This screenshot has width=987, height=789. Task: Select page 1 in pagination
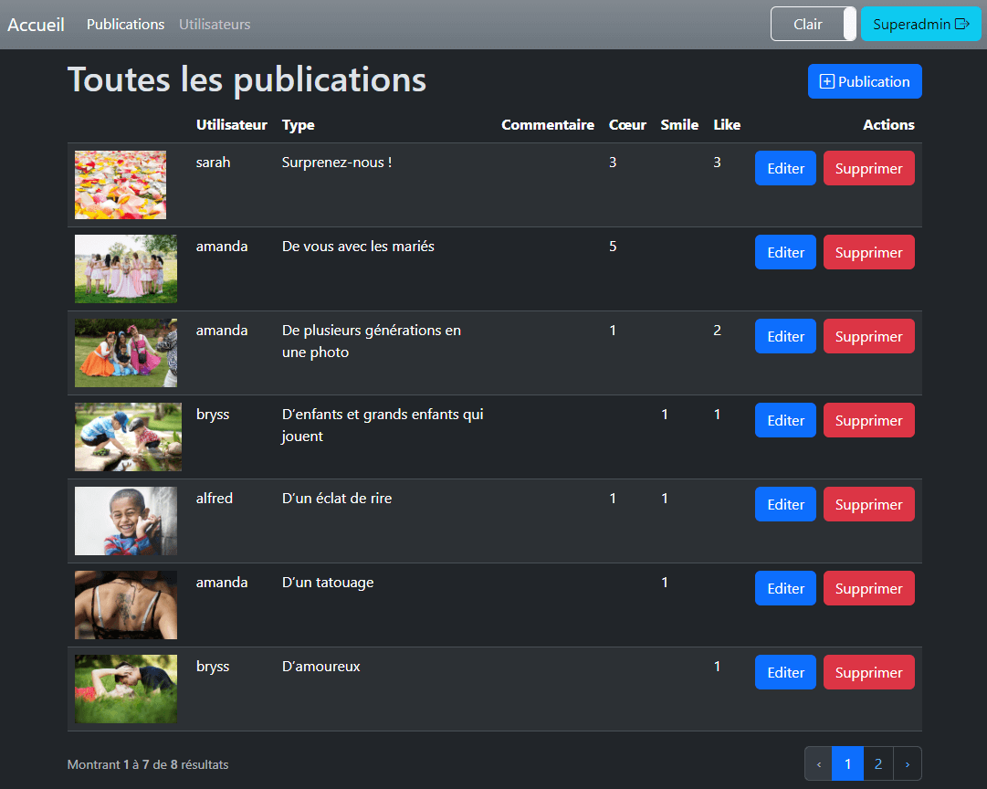(847, 763)
